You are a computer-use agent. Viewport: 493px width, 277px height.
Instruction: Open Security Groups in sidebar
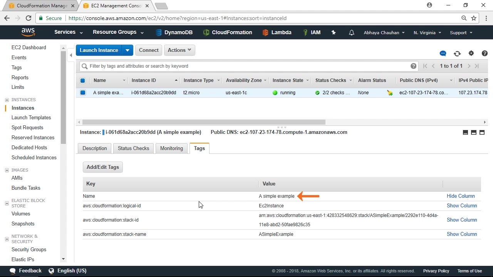pyautogui.click(x=29, y=250)
